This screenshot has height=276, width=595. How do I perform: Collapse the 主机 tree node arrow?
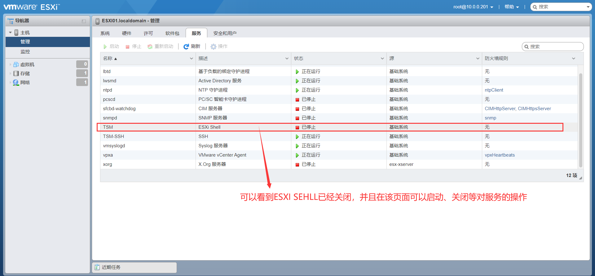coord(11,32)
